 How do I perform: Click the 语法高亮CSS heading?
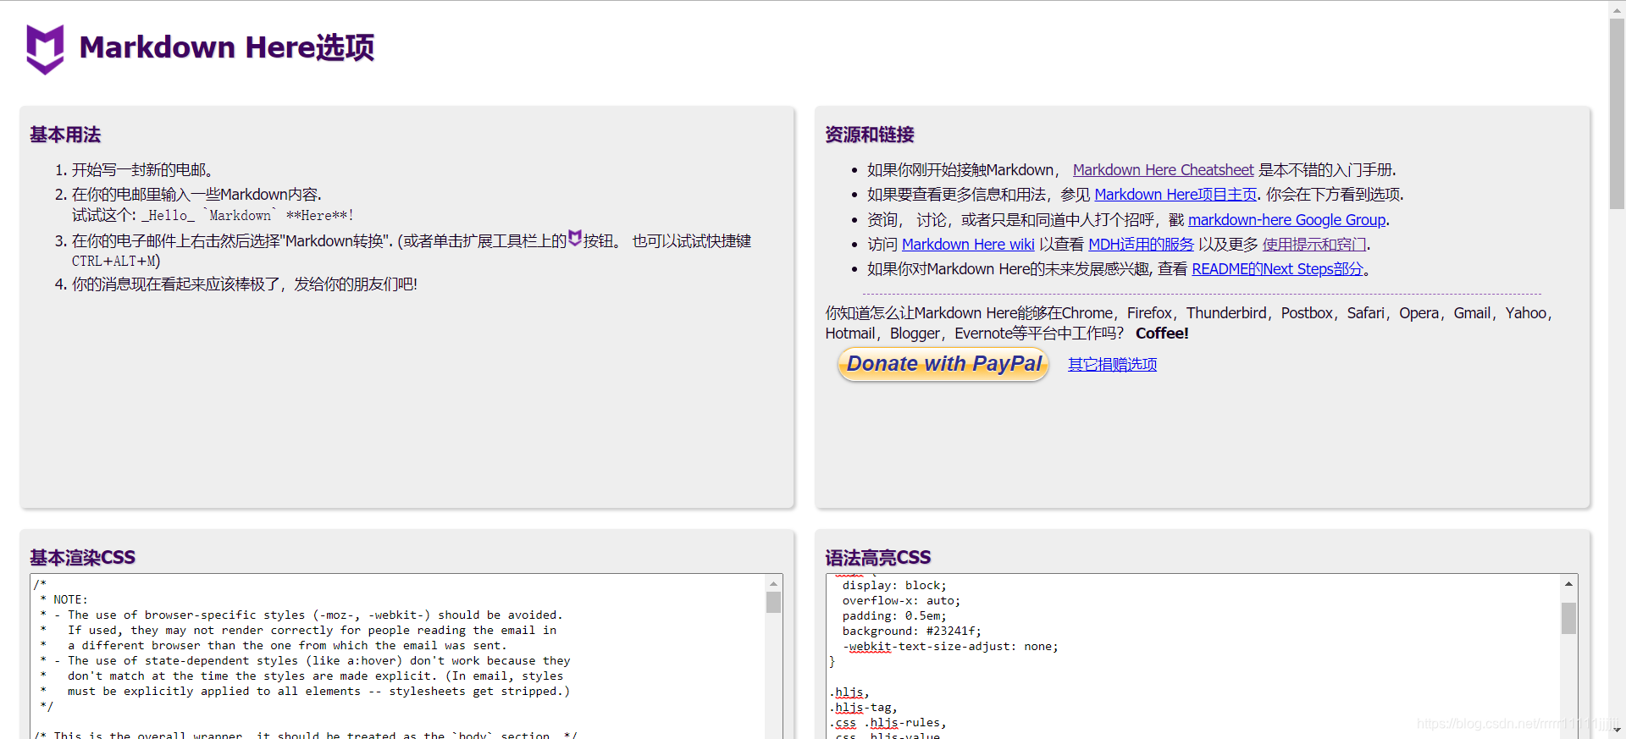click(x=877, y=558)
